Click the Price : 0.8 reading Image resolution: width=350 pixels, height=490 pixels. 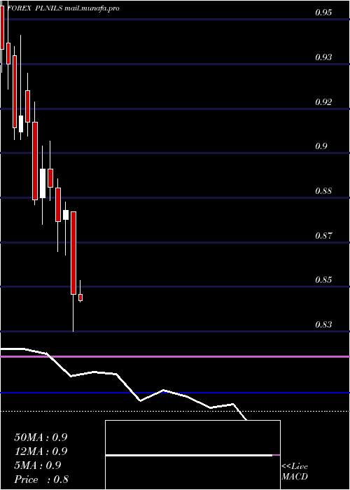41,479
